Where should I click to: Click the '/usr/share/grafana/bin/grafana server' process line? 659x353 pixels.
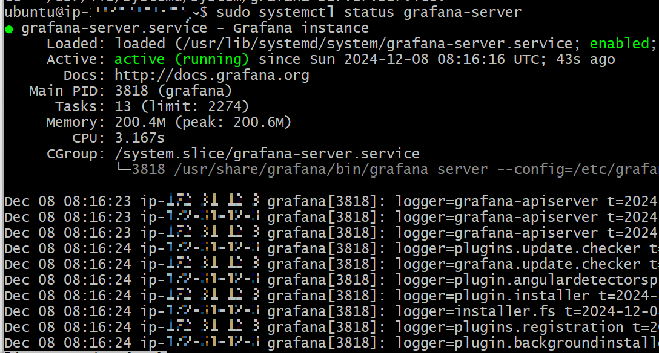(x=331, y=169)
